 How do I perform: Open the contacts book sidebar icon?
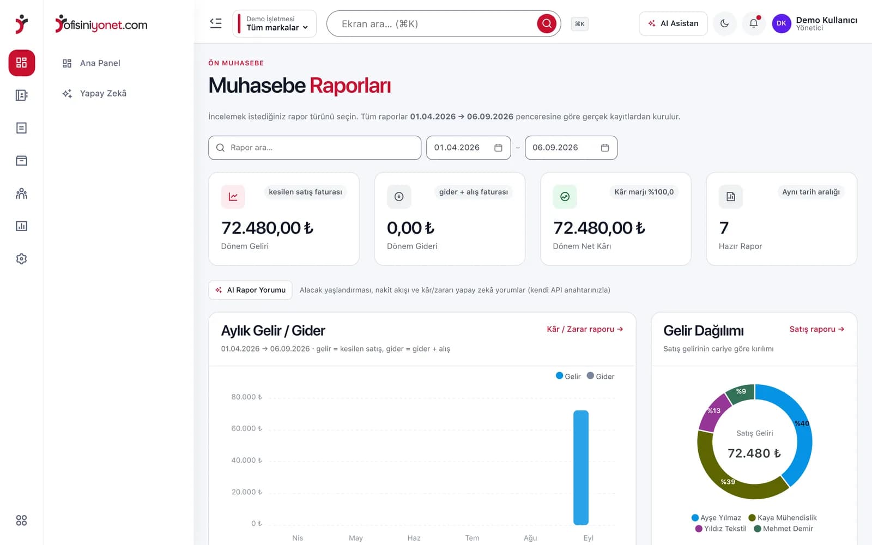point(22,95)
